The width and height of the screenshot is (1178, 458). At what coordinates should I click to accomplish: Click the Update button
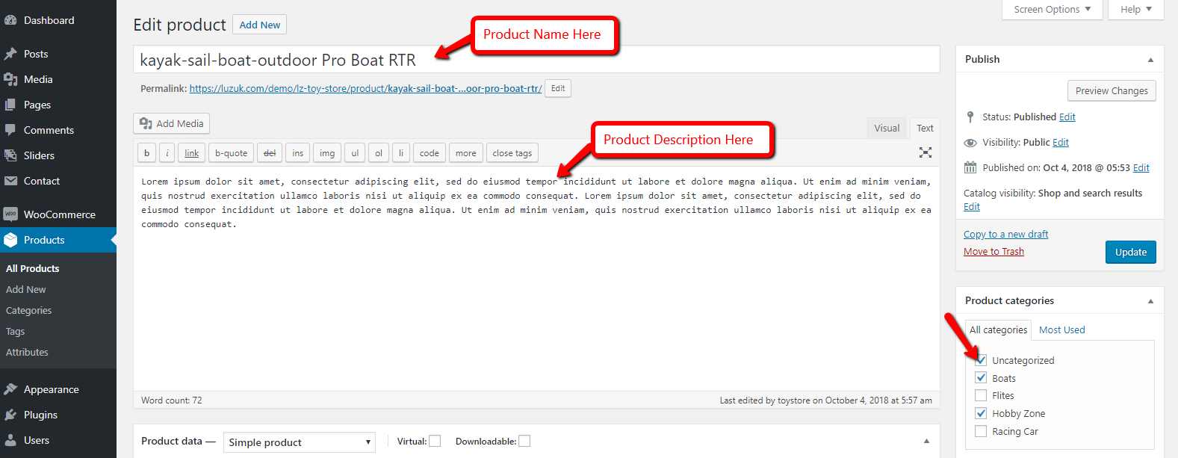coord(1131,252)
